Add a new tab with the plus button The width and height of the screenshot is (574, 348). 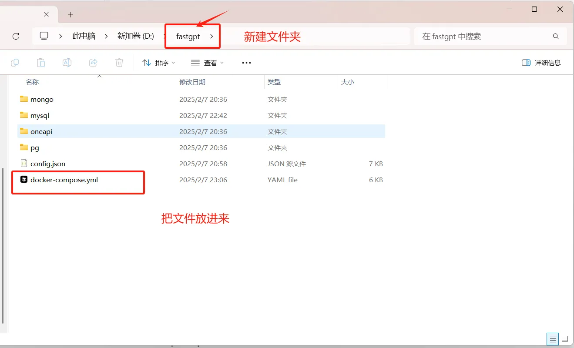tap(70, 15)
